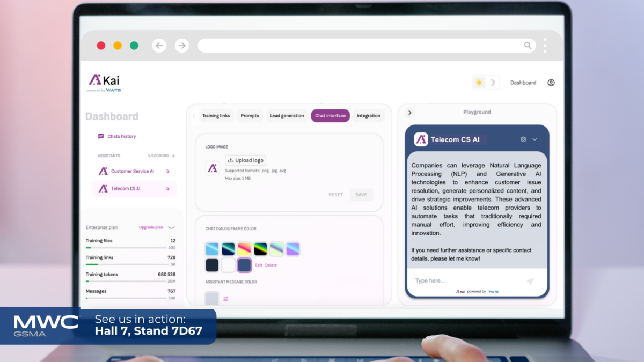Screen dimensions: 644x362
Task: Select the Customer Service AI assistant
Action: tap(127, 171)
